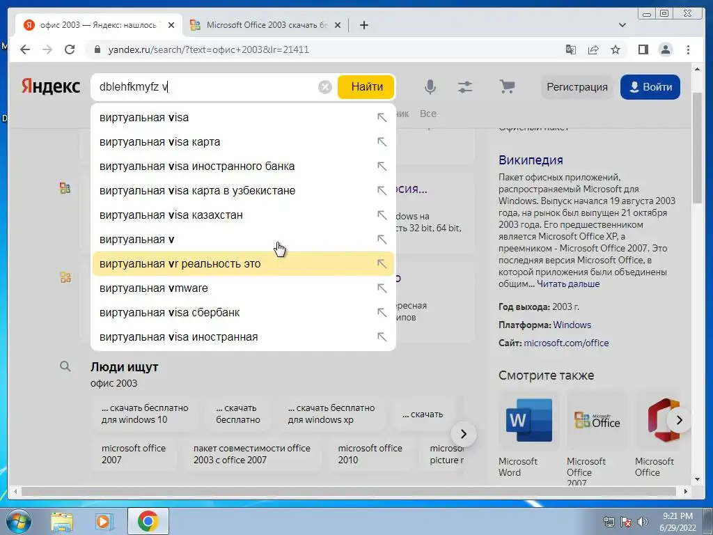Open the microsoft.com/office site link
The width and height of the screenshot is (713, 535).
click(566, 343)
